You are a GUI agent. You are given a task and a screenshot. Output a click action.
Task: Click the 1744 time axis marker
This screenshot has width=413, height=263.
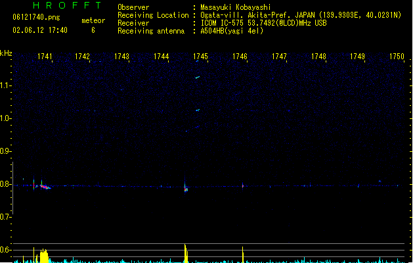click(x=161, y=57)
